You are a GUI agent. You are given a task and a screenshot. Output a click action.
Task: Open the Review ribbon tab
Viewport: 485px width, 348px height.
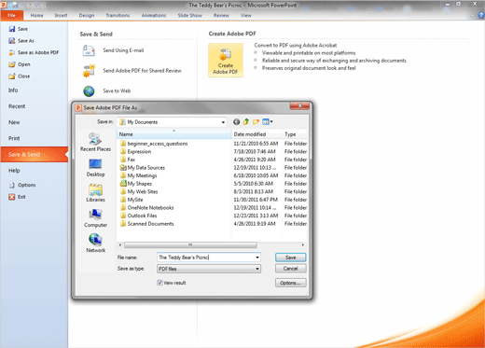tap(221, 15)
